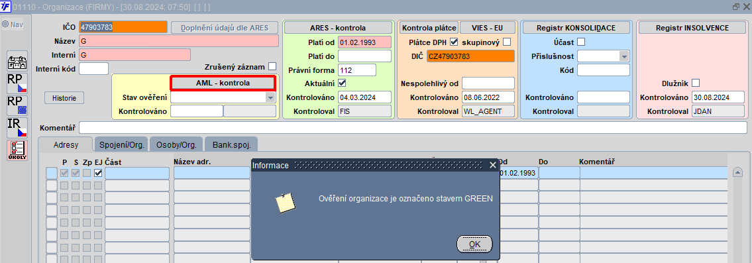Click the DIČ field
The image size is (752, 263).
click(470, 56)
